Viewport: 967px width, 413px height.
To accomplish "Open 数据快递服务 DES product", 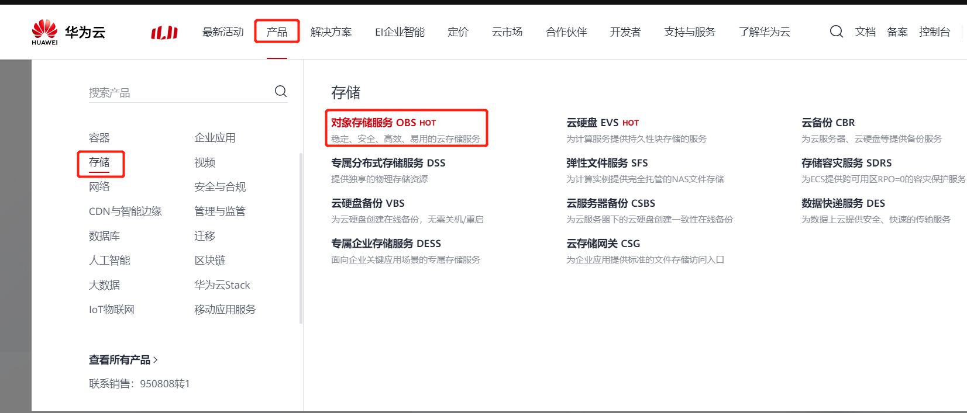I will 843,203.
